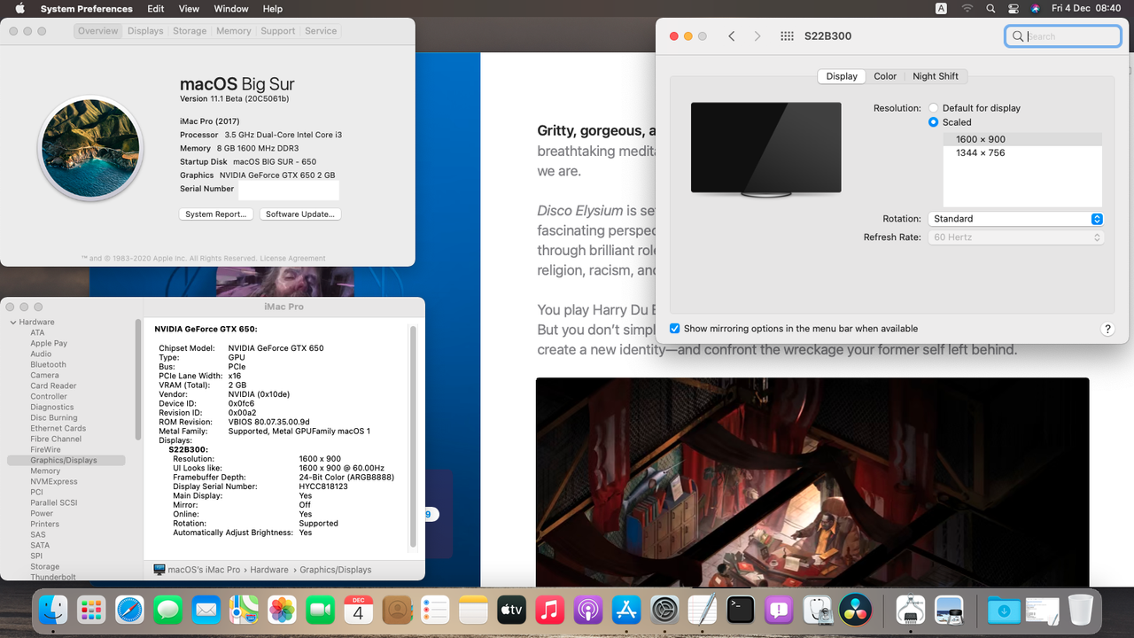Click System Preferences gear in Dock

coord(664,610)
